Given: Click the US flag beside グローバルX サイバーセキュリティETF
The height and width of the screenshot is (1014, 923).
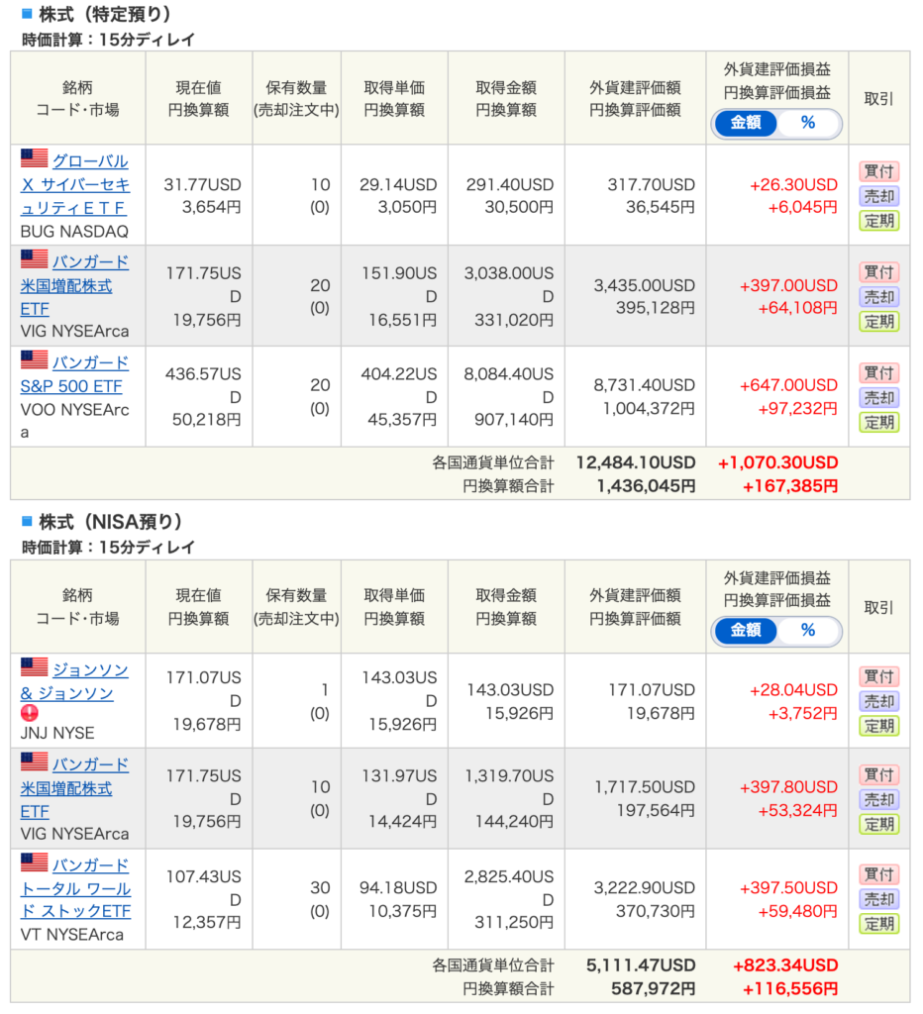Looking at the screenshot, I should 35,159.
